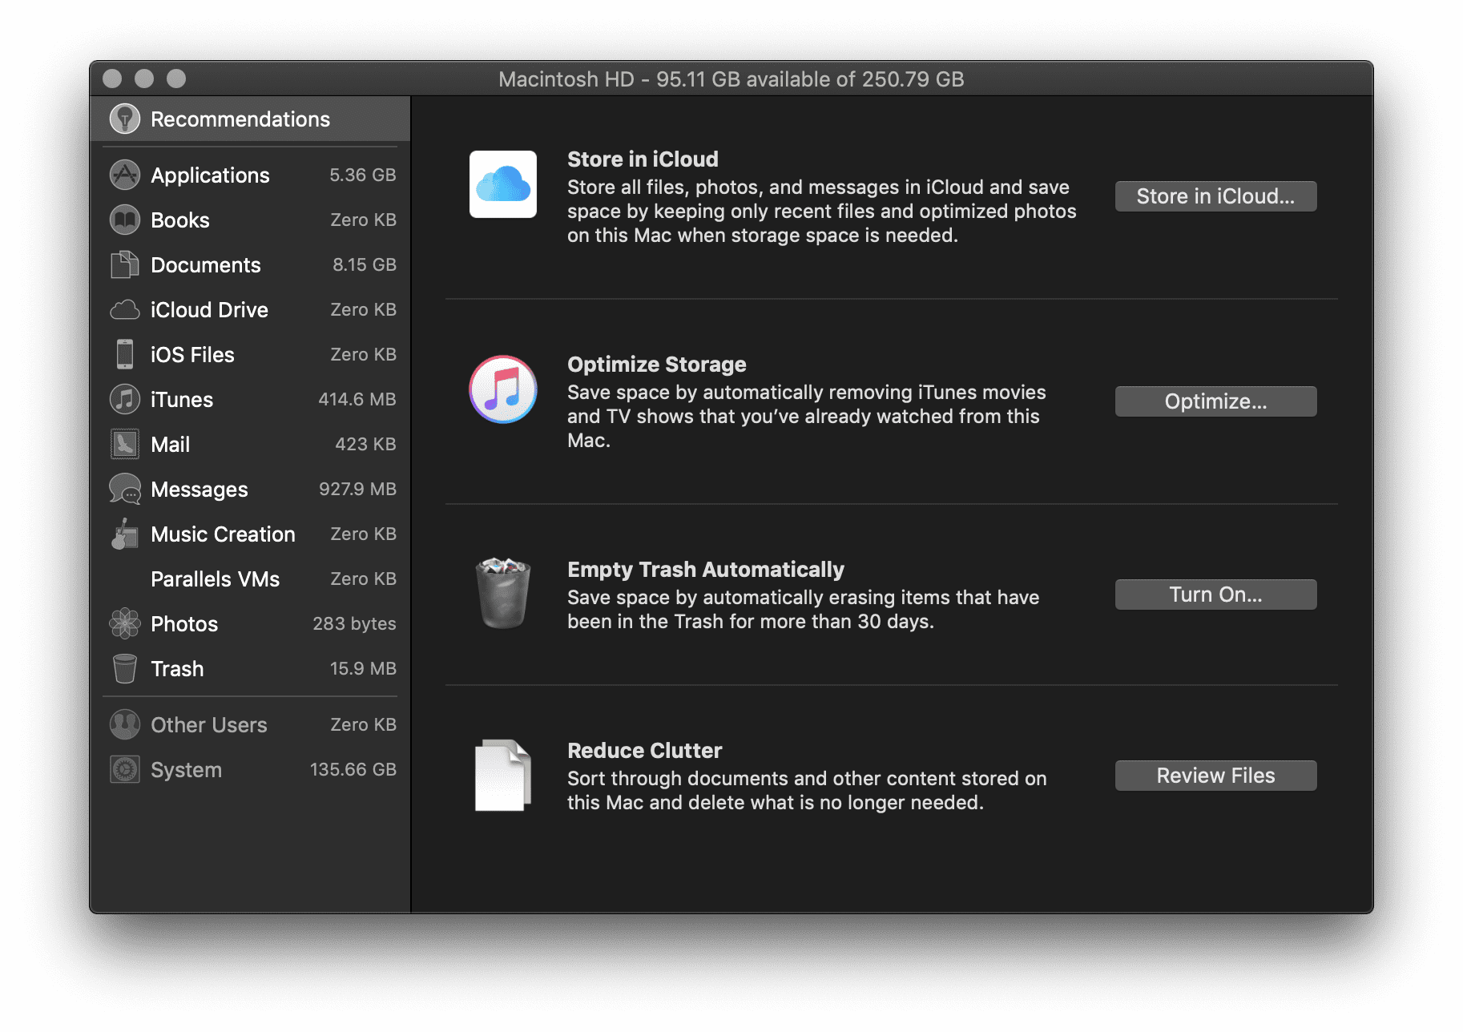This screenshot has height=1032, width=1463.
Task: Click the Books icon in the sidebar
Action: [x=125, y=220]
